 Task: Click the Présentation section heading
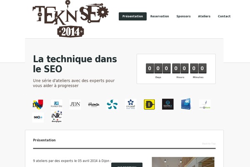(44, 140)
